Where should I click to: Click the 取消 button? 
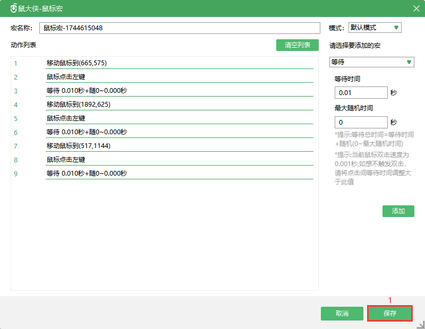(342, 314)
